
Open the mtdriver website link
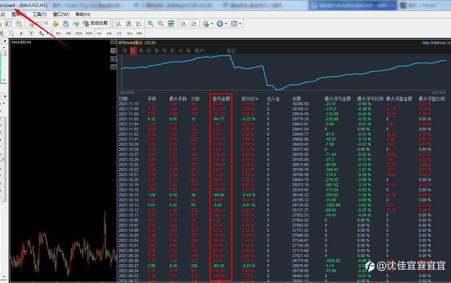coord(437,43)
